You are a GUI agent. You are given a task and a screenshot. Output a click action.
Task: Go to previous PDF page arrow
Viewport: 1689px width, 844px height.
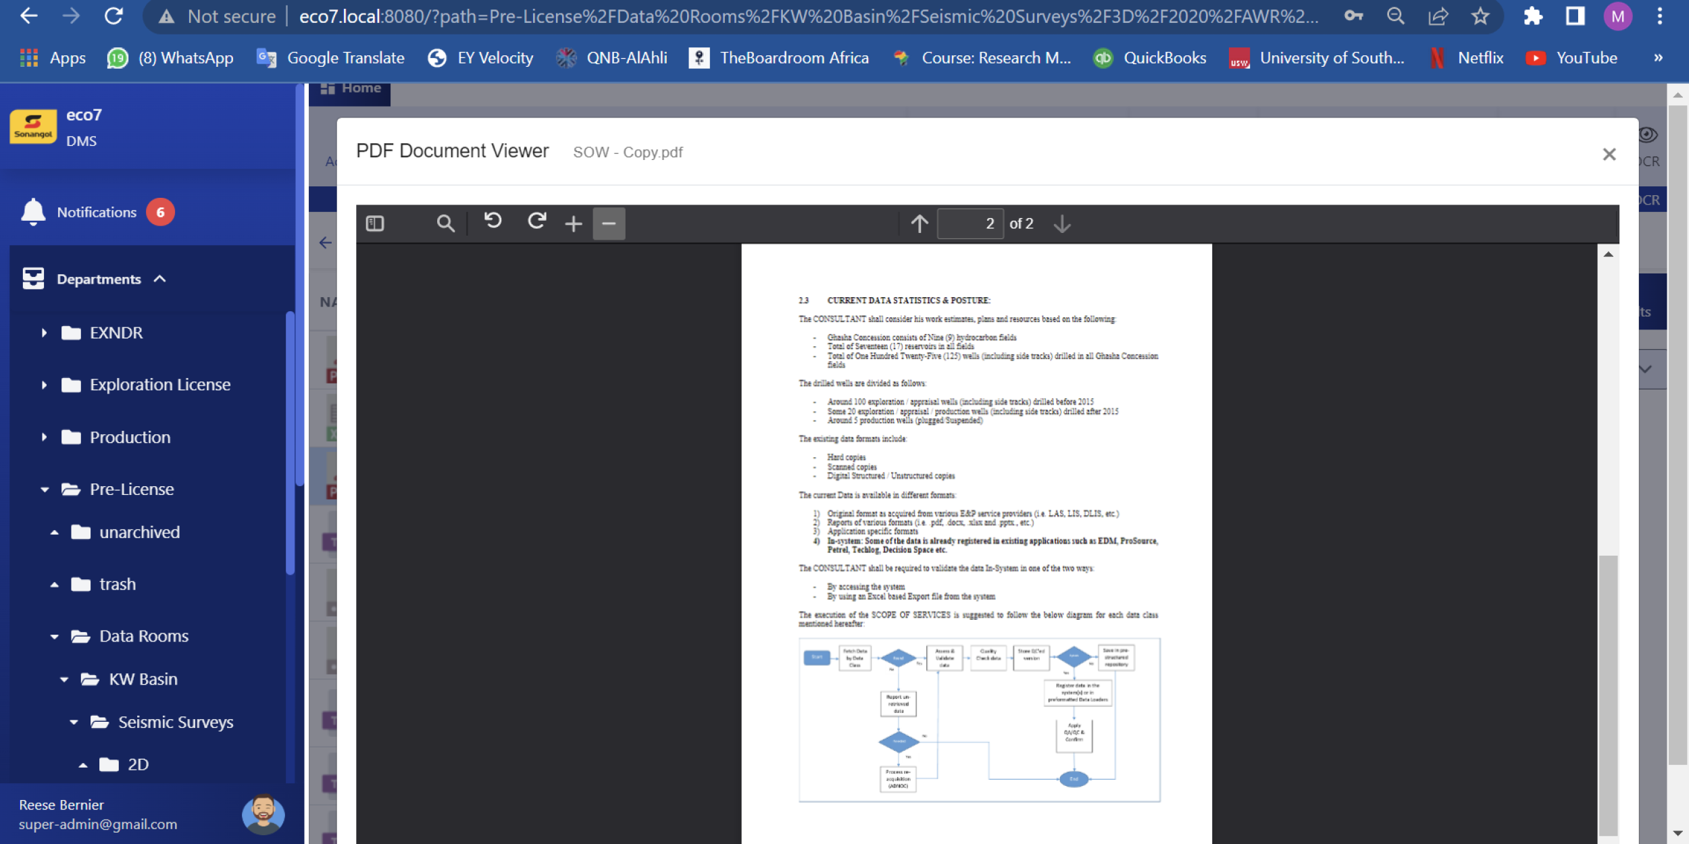[919, 223]
